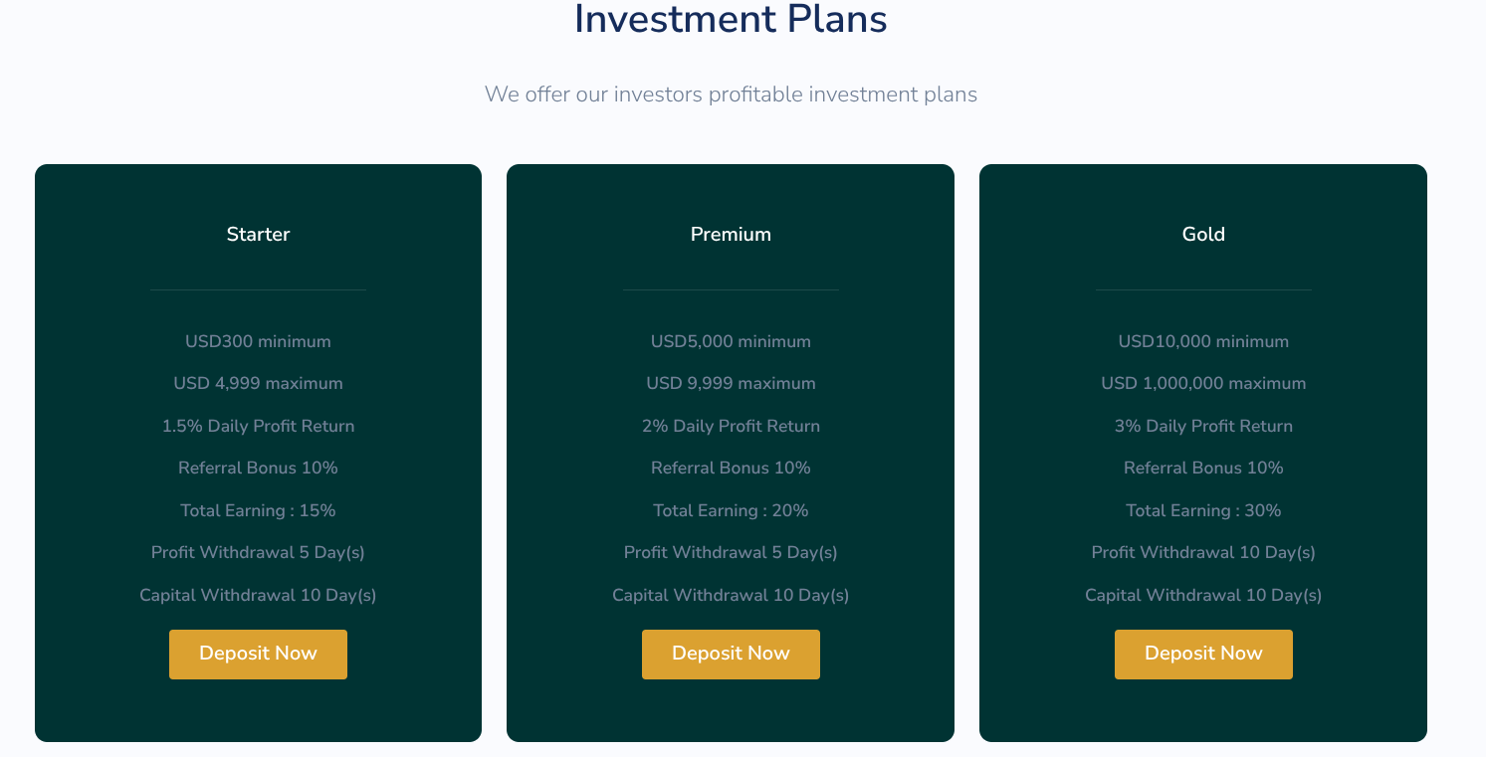Click the investors profitable plans subtitle

tap(731, 95)
